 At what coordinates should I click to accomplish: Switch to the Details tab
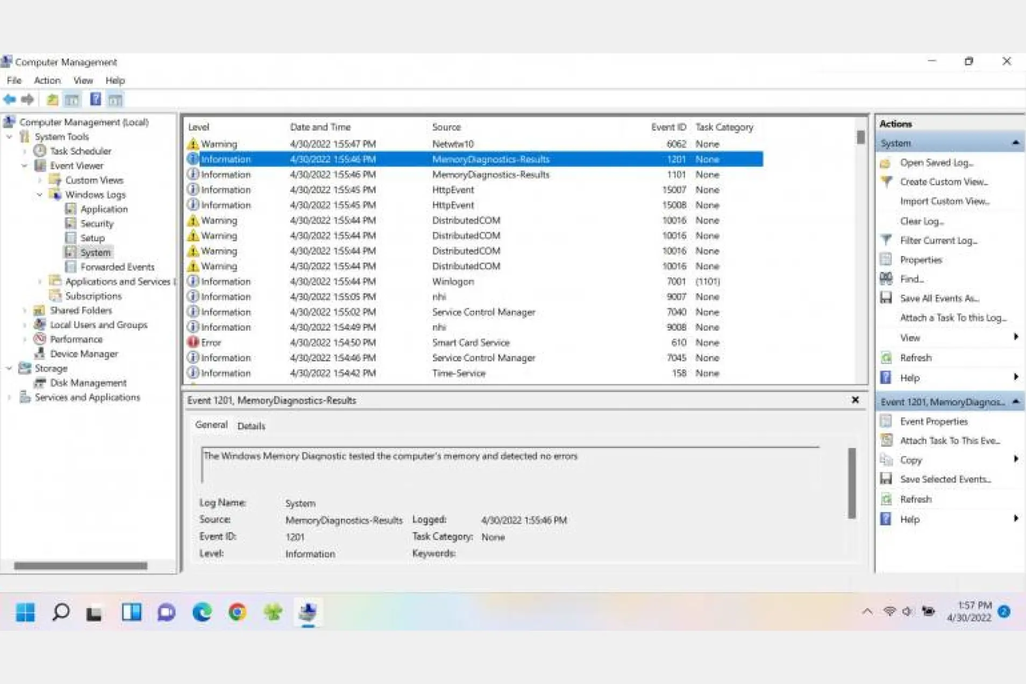[251, 426]
